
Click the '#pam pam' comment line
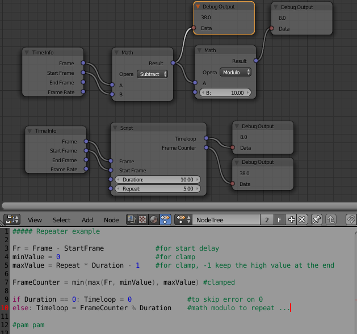pyautogui.click(x=28, y=325)
